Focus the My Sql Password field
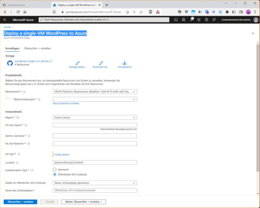The width and height of the screenshot is (260, 208). (x=95, y=143)
